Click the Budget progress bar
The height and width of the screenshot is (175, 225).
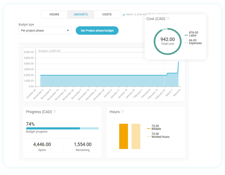coord(62,128)
